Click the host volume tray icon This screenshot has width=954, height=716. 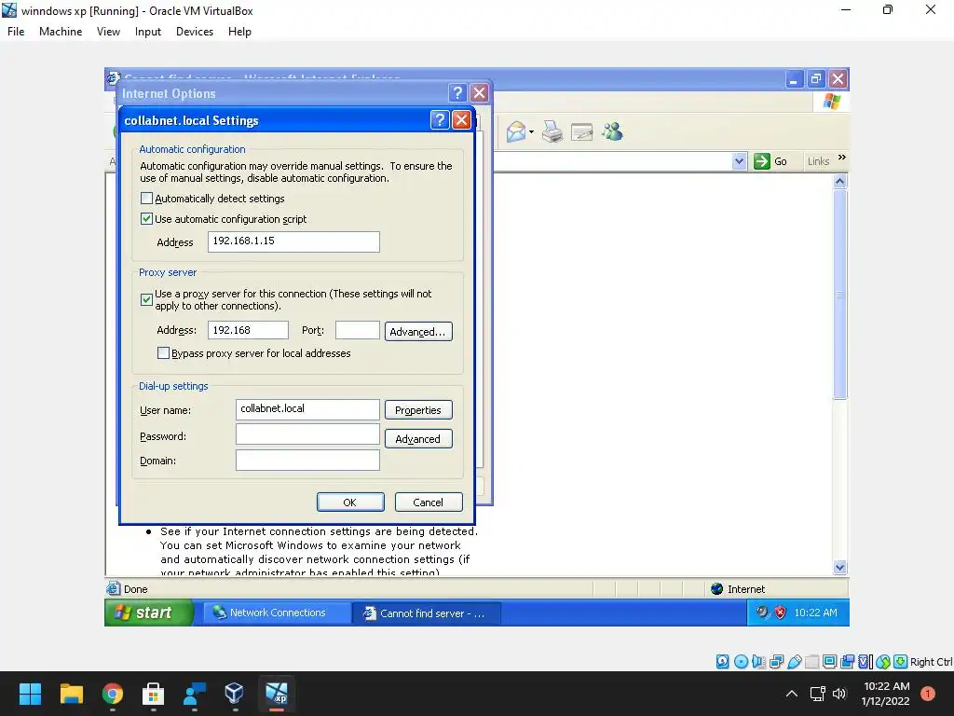pyautogui.click(x=839, y=694)
